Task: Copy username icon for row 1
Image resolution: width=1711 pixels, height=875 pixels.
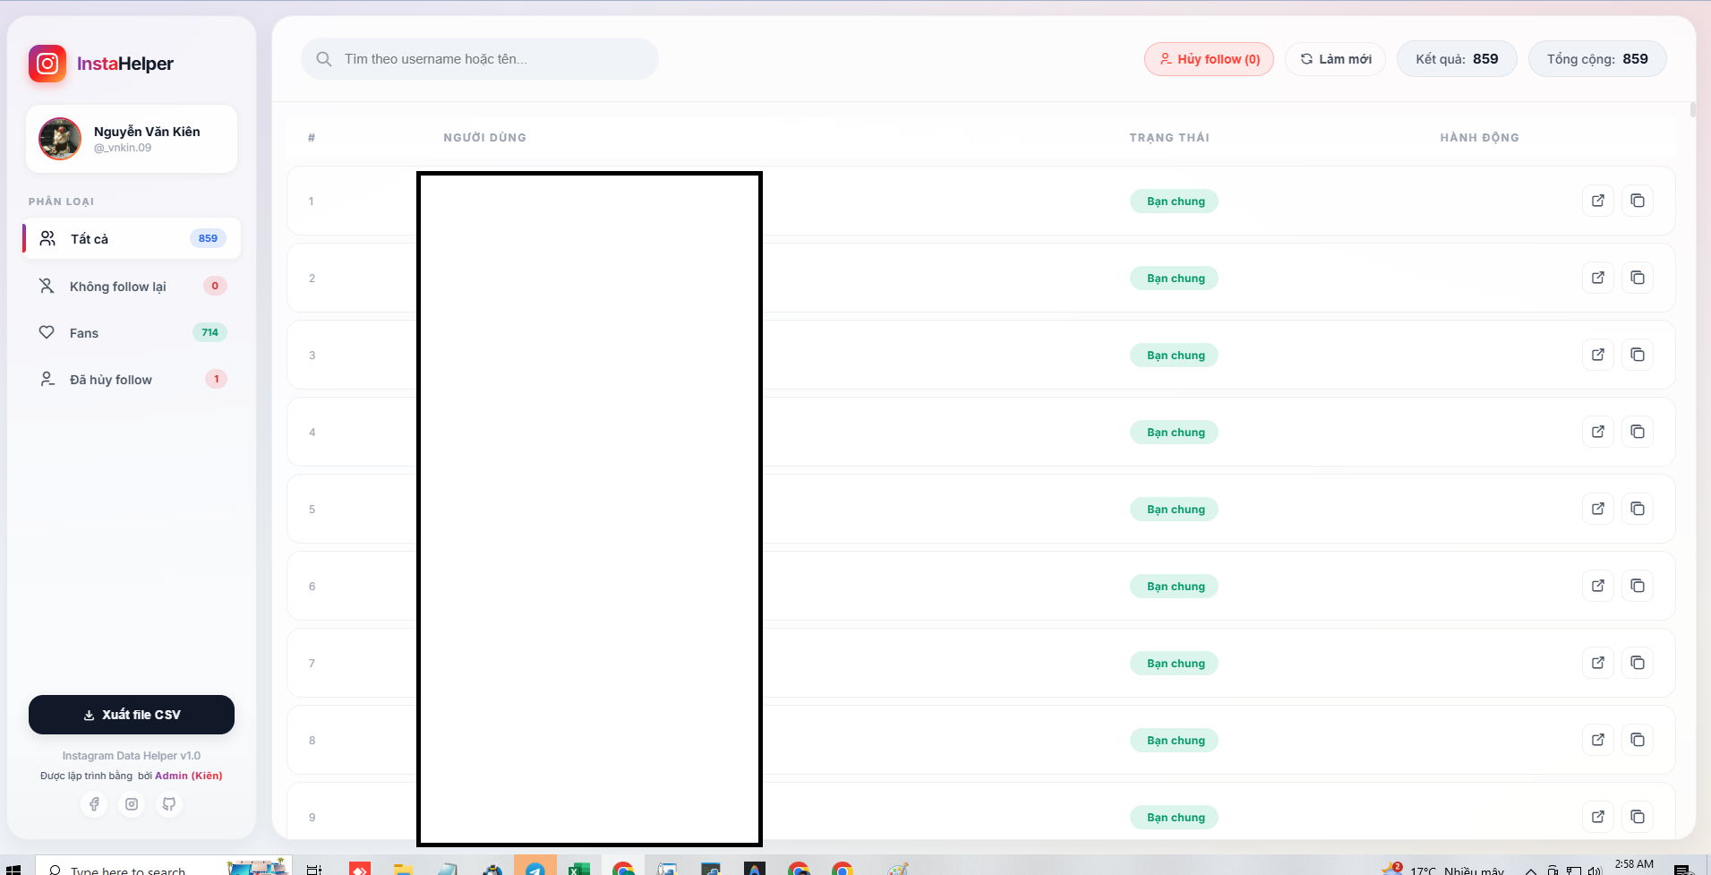Action: tap(1638, 201)
